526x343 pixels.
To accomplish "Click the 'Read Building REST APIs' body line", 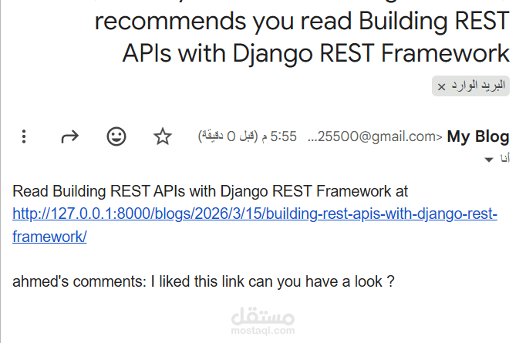I will pos(210,191).
